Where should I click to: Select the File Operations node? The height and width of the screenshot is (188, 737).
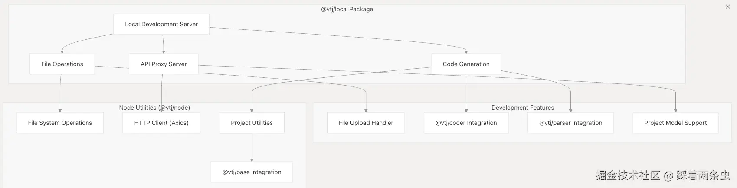pos(62,64)
